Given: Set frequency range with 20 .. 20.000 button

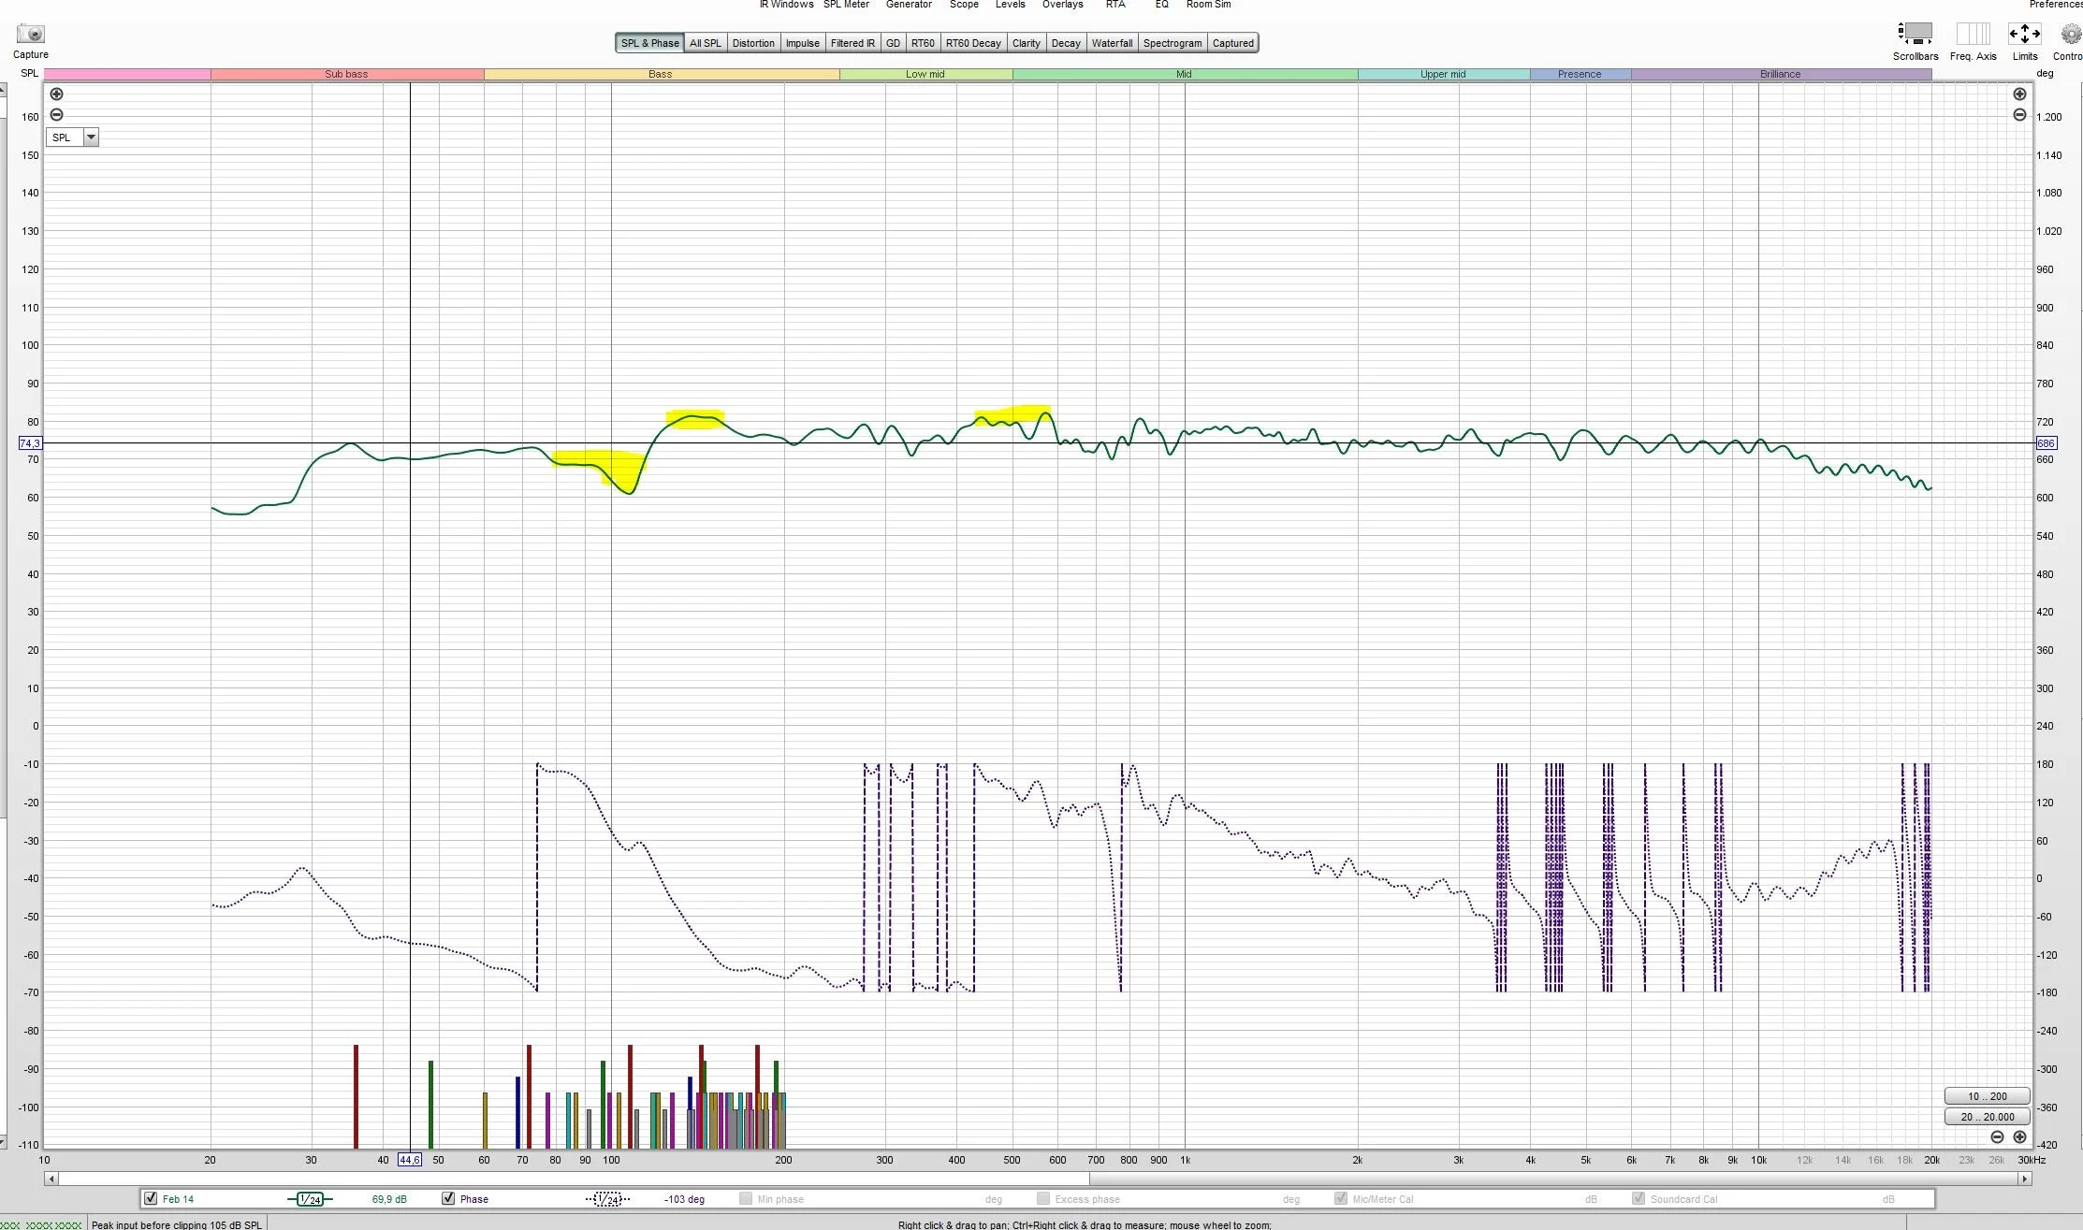Looking at the screenshot, I should coord(1987,1117).
